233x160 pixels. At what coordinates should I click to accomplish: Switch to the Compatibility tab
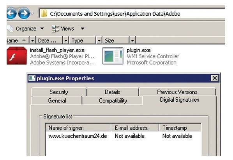(113, 101)
